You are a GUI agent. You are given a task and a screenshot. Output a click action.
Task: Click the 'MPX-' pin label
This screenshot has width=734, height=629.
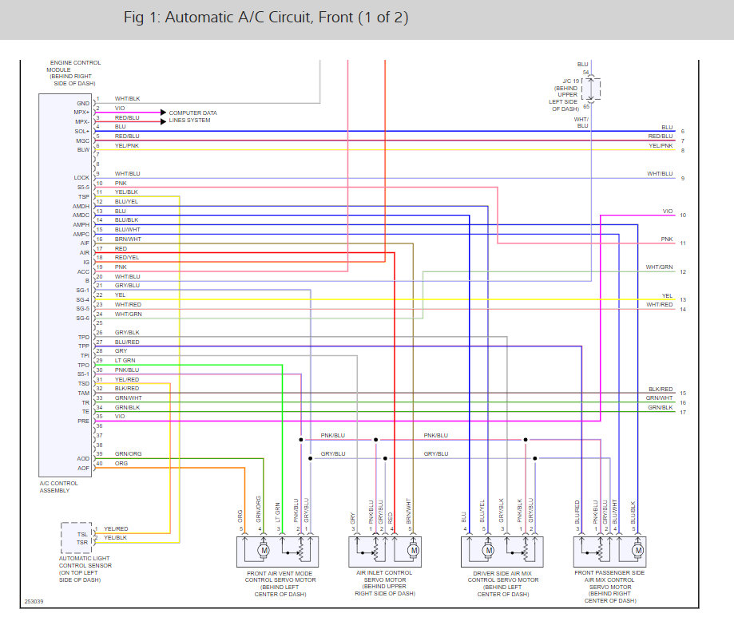pyautogui.click(x=82, y=121)
